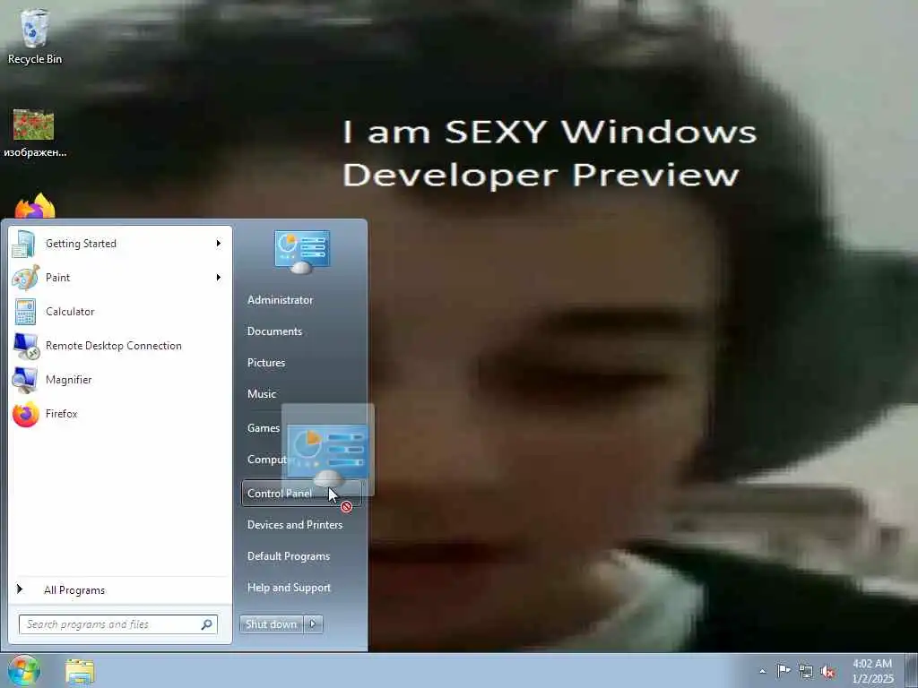Click the Action Center flag icon
918x688 pixels.
[784, 671]
